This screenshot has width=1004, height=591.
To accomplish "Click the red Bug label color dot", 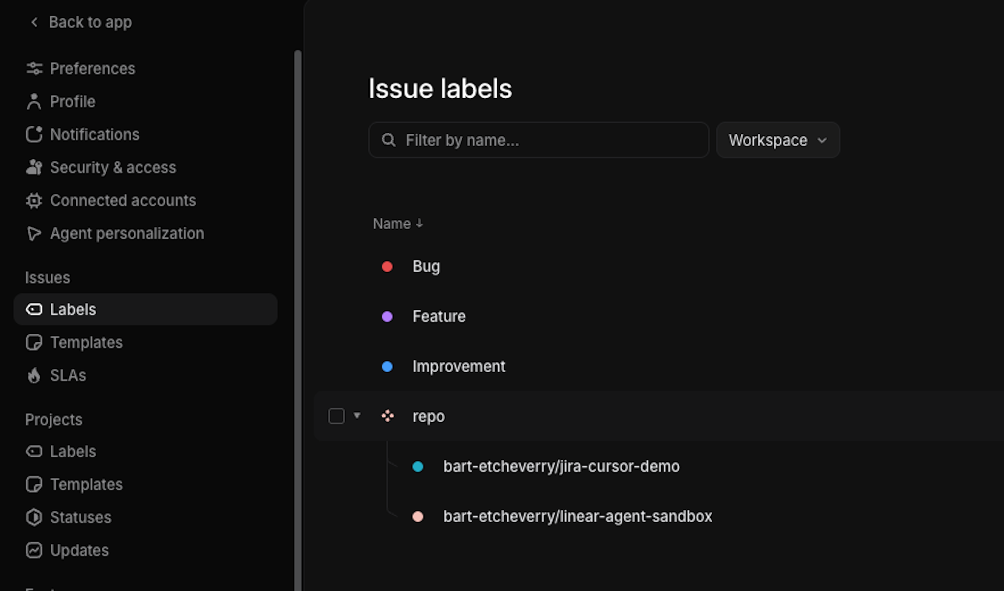I will 387,266.
